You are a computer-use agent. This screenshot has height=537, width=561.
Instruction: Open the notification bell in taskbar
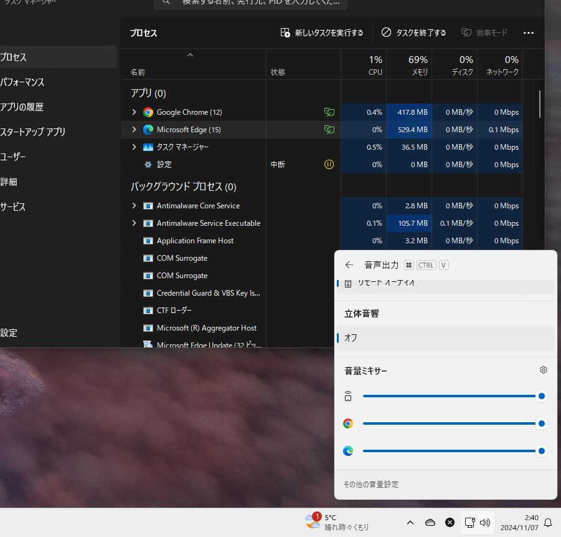548,523
